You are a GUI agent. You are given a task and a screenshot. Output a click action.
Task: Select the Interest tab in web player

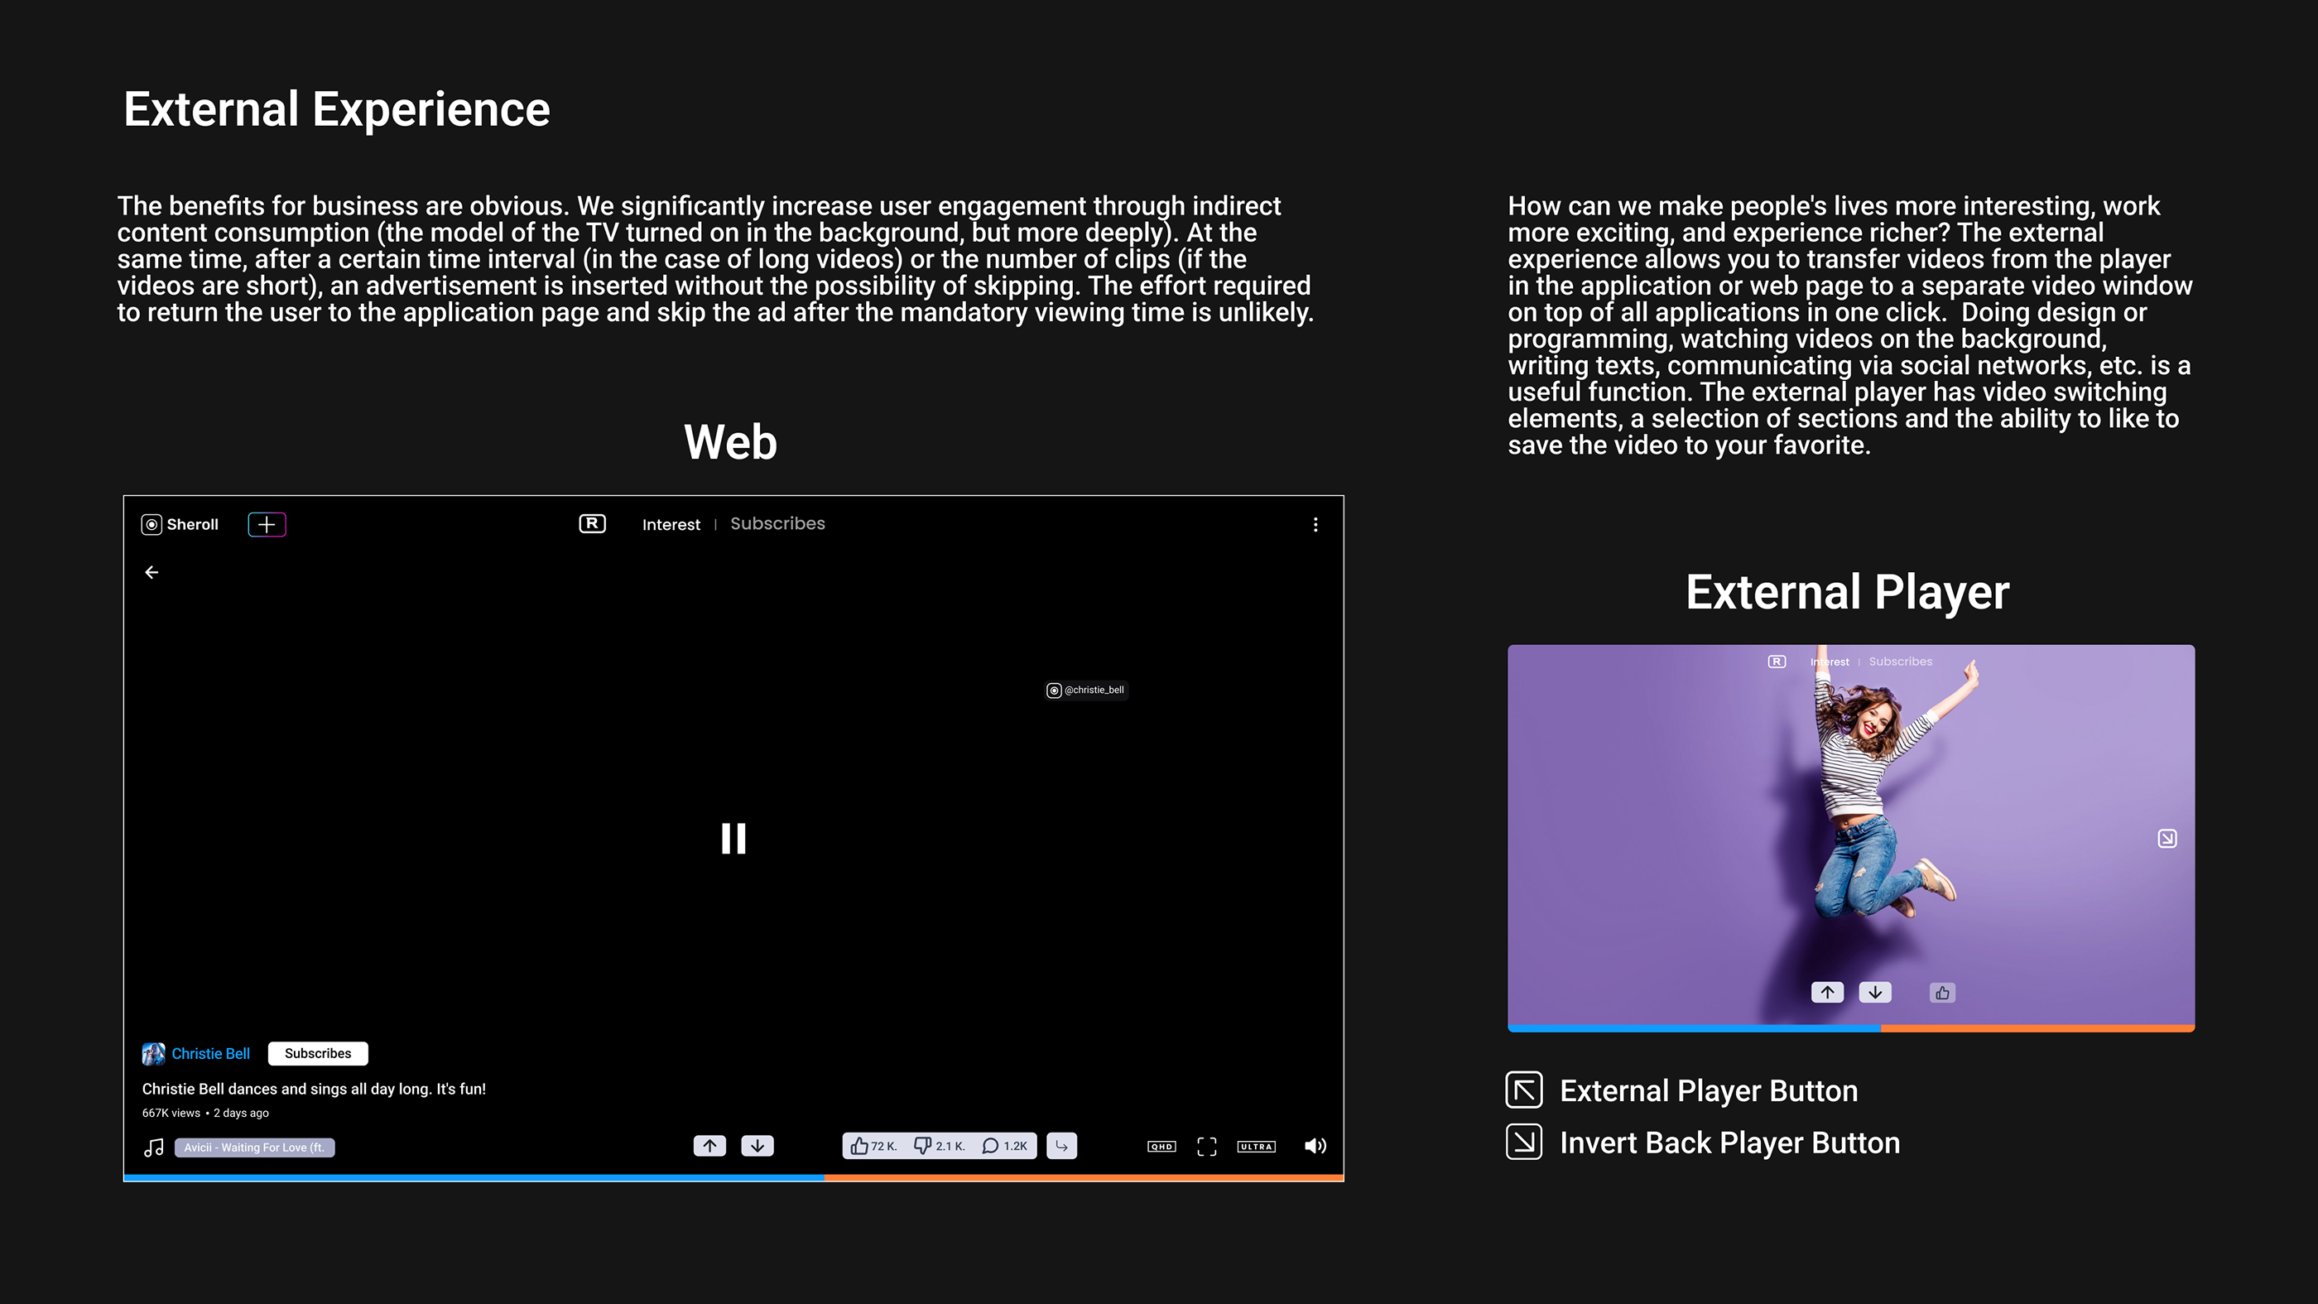point(671,525)
